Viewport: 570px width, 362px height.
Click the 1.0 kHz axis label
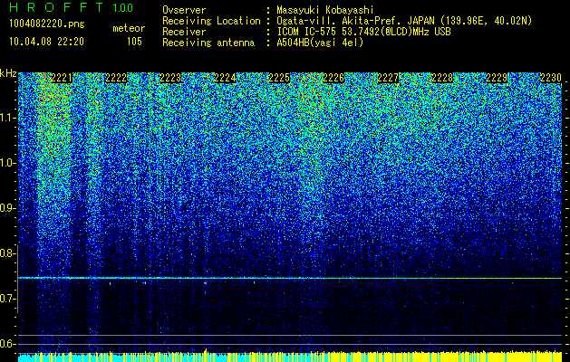(6, 163)
